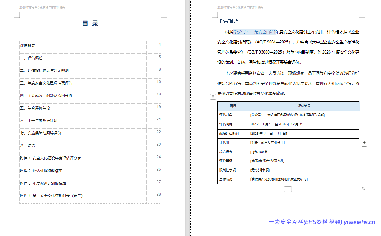Open TOC entry 评估摘要
The width and height of the screenshot is (381, 236).
pos(28,46)
